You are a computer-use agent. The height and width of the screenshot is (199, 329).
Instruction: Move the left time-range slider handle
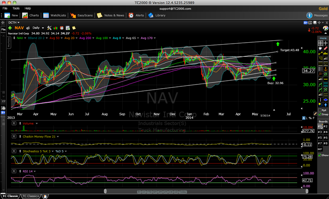pos(105,191)
